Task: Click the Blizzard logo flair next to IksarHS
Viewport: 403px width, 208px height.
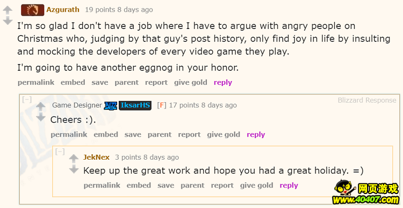Action: pyautogui.click(x=111, y=105)
